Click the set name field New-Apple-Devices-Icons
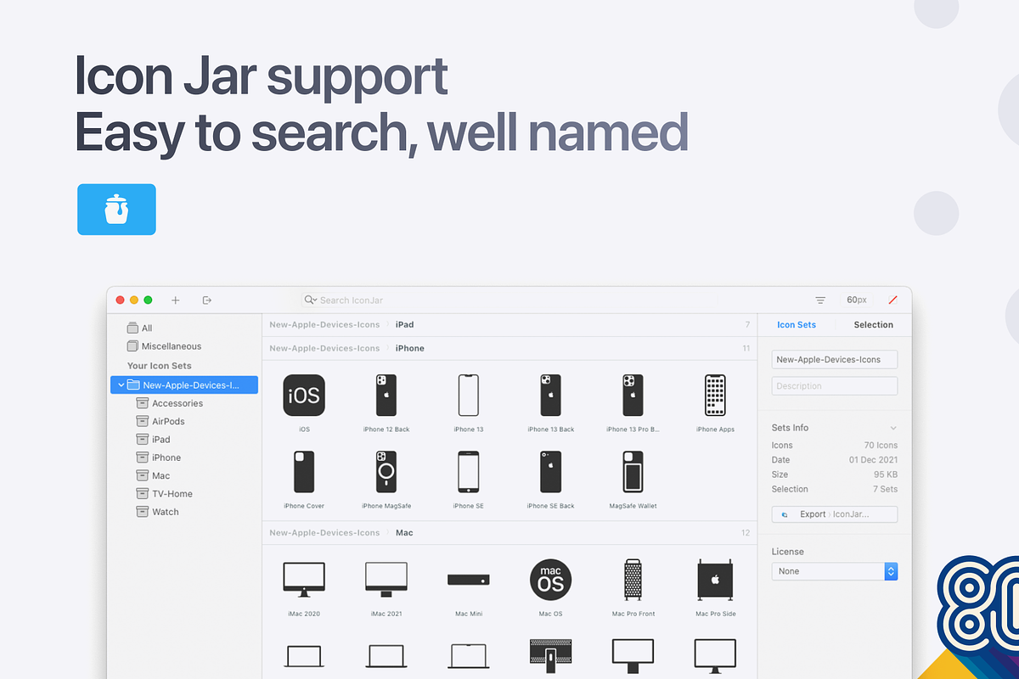The image size is (1019, 679). (x=835, y=360)
